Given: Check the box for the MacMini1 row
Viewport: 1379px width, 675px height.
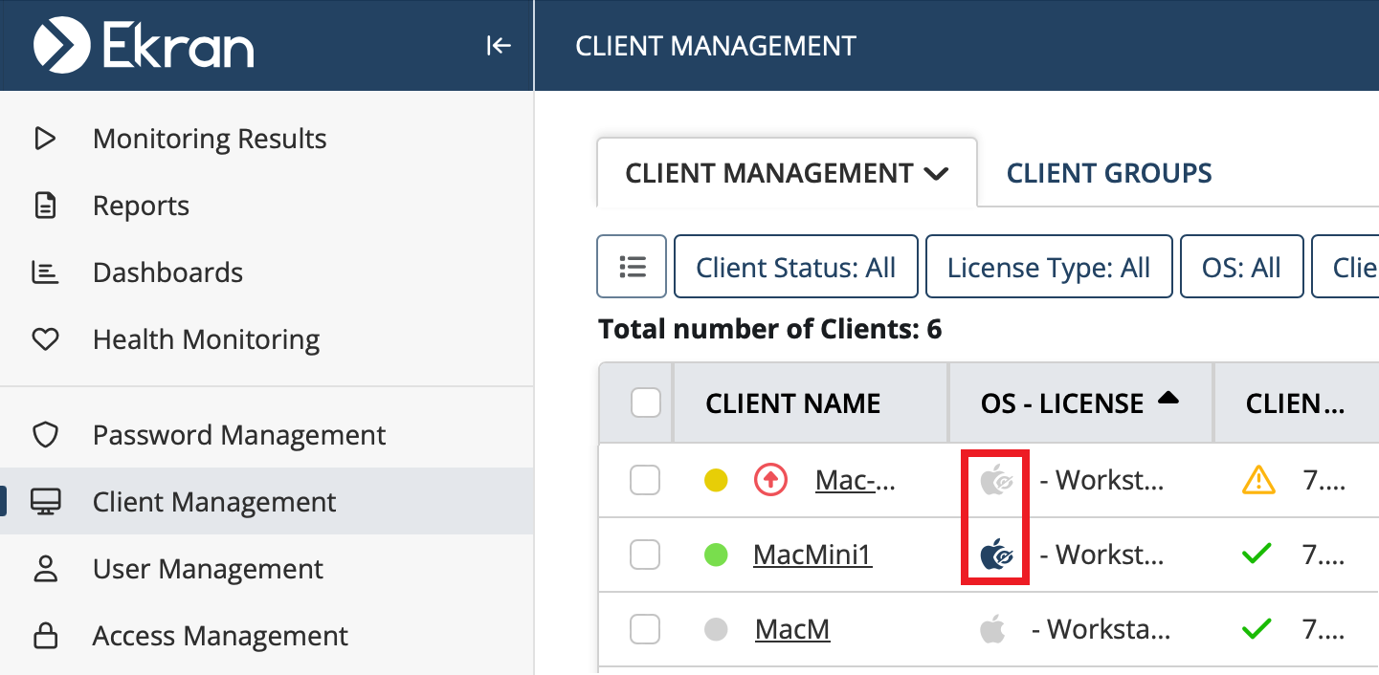Looking at the screenshot, I should pyautogui.click(x=645, y=555).
